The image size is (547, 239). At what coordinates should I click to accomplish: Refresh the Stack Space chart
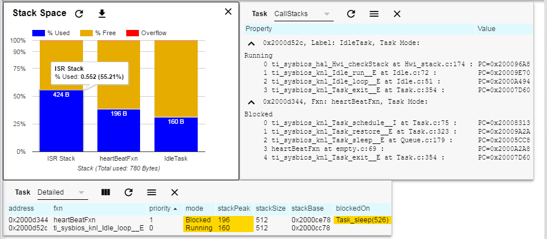(79, 14)
